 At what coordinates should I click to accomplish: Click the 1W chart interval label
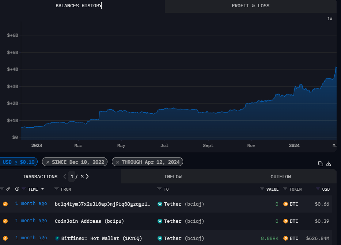(x=330, y=19)
